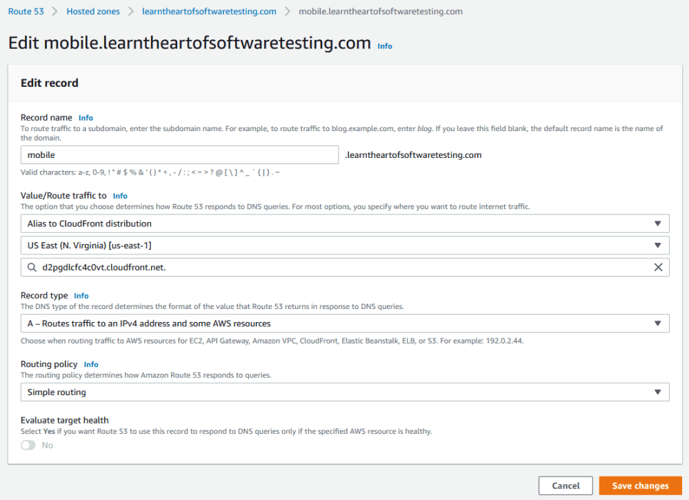689x500 pixels.
Task: Click into the Record name input field
Action: coord(179,155)
